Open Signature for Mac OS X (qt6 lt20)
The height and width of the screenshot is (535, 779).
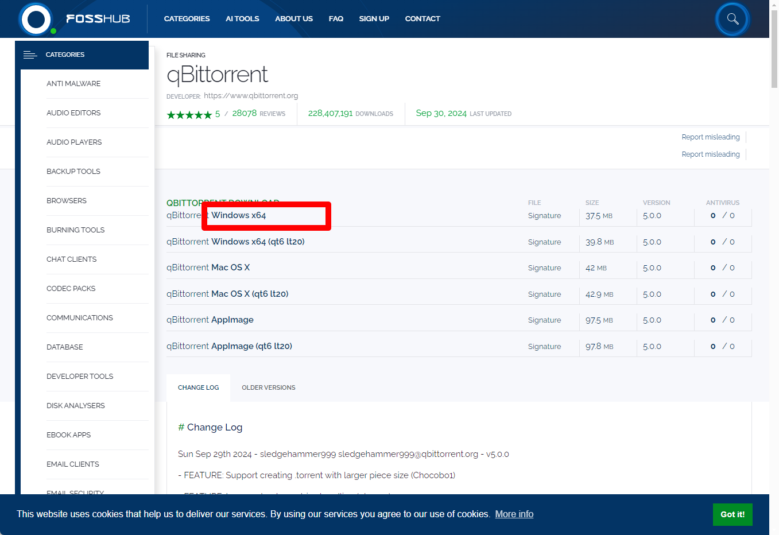point(544,294)
